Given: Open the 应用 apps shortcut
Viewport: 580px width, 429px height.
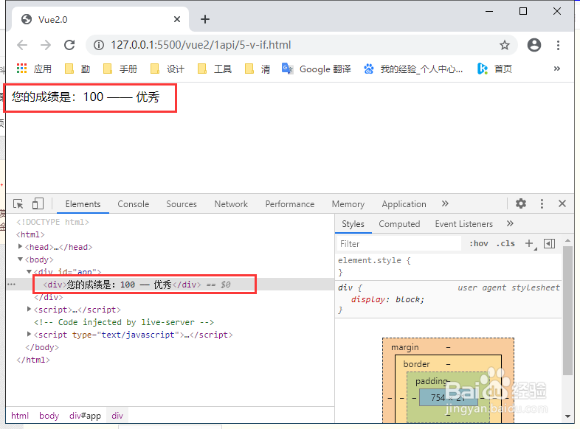Looking at the screenshot, I should coord(34,69).
